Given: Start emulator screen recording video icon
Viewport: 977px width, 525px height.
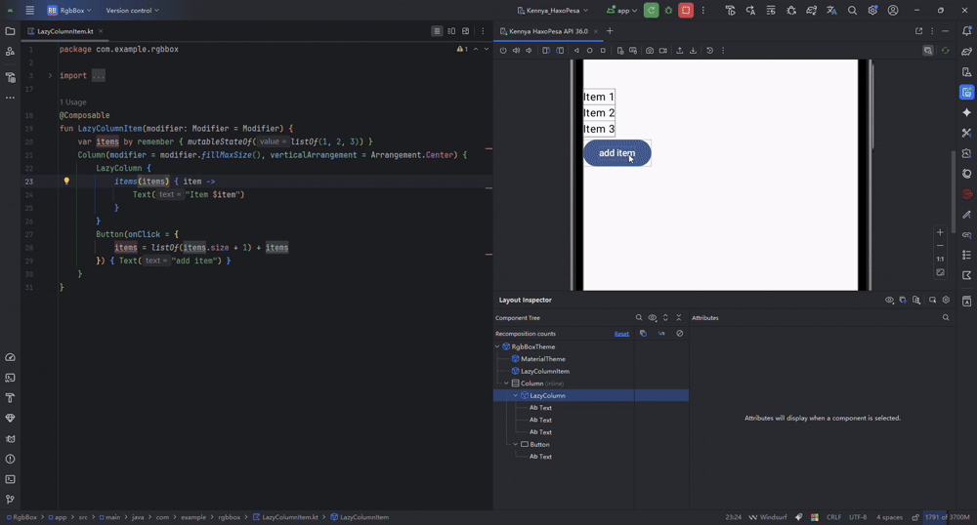Looking at the screenshot, I should (x=663, y=51).
